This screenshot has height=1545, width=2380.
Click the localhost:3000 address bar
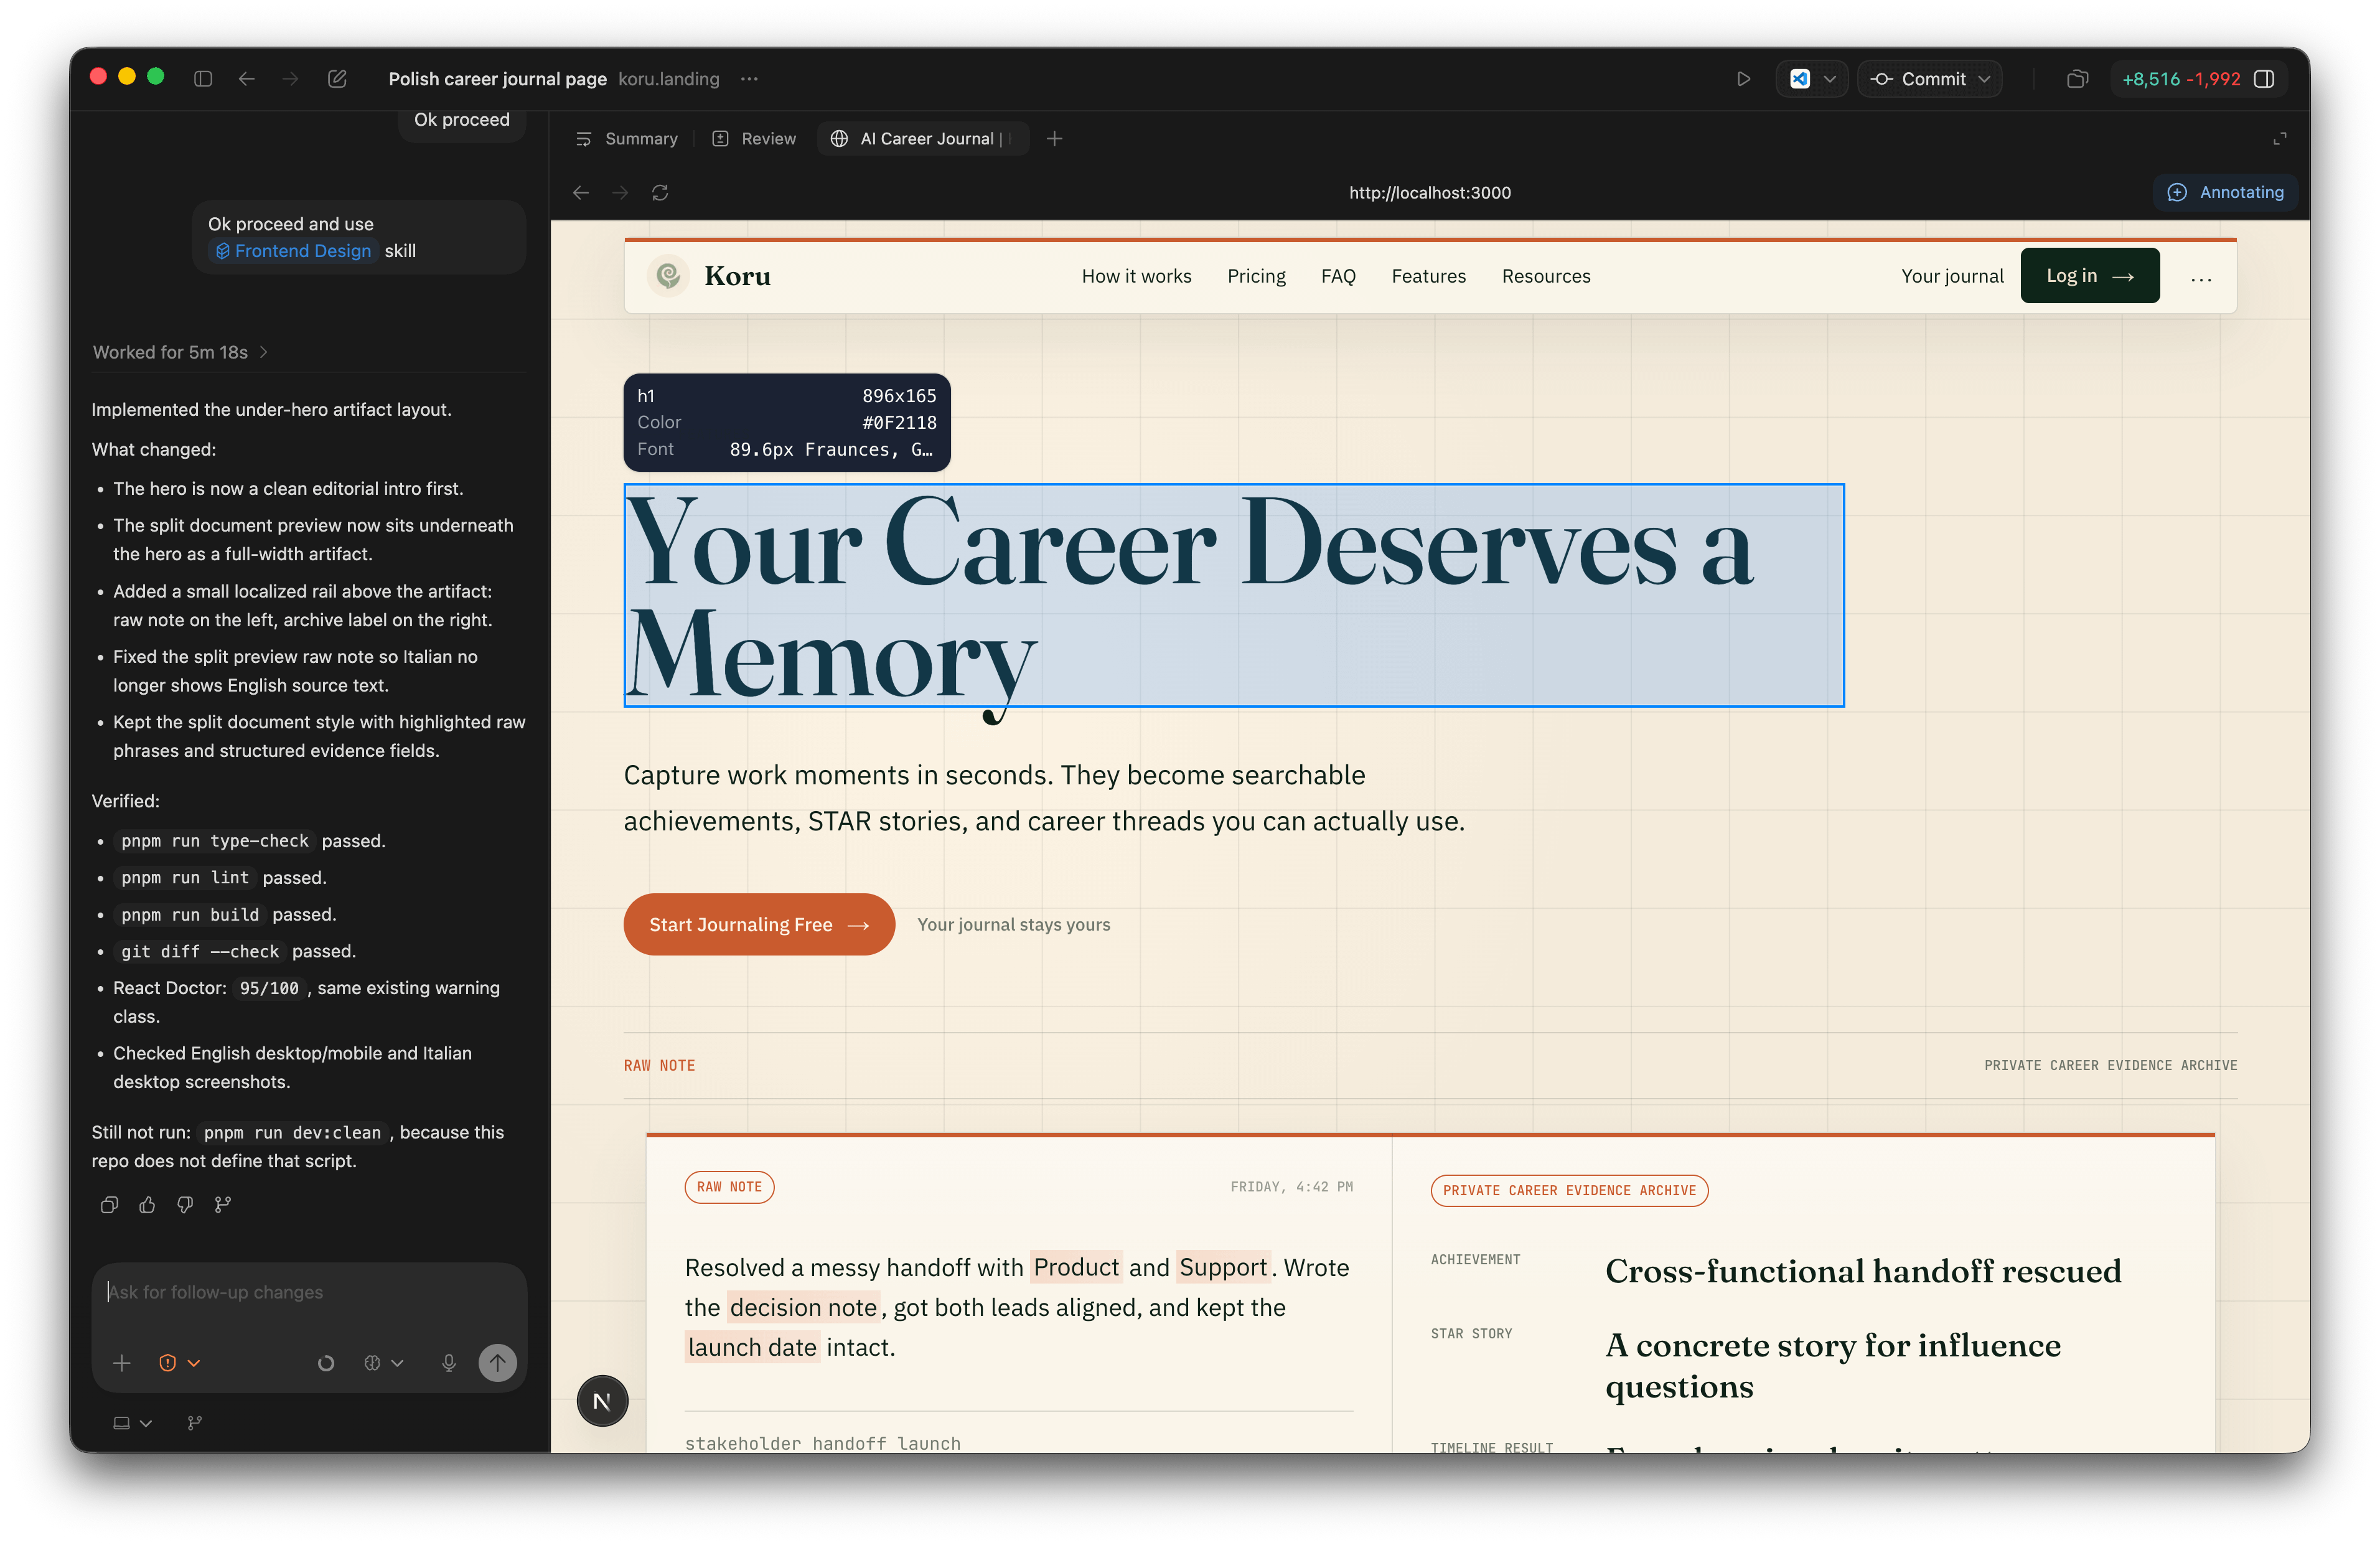[1430, 193]
